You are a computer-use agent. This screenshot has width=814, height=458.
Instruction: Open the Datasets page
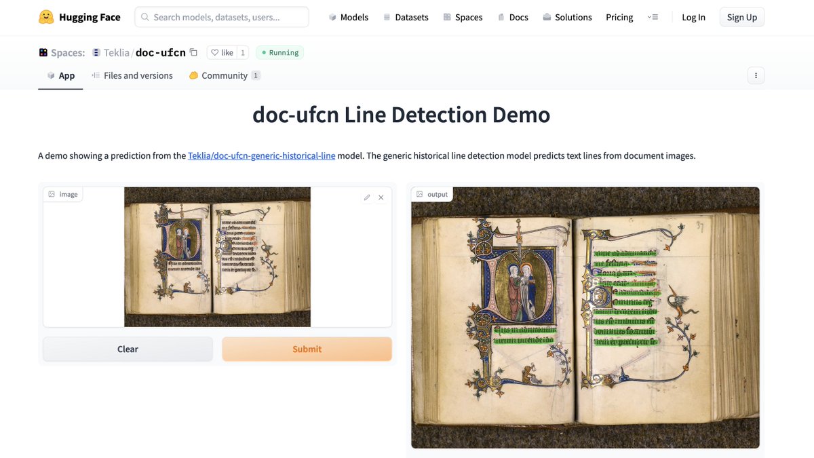(405, 17)
